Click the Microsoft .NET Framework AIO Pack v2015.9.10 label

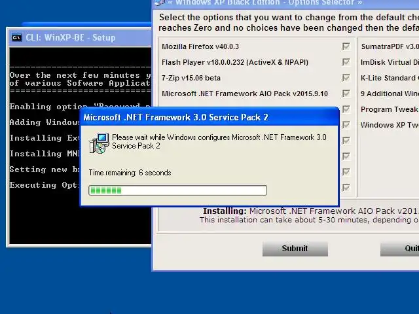click(245, 94)
